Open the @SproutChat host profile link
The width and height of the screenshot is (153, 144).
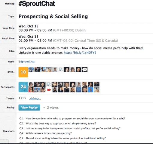pos(26,61)
